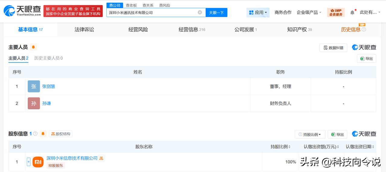
Task: Switch to 查关系 search tab
Action: coord(148,5)
